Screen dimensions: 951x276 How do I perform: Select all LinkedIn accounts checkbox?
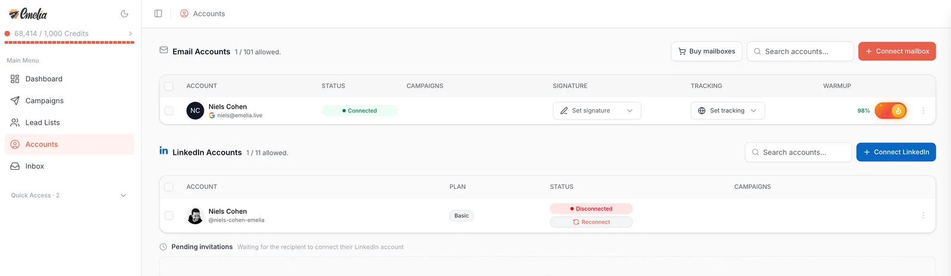(169, 187)
